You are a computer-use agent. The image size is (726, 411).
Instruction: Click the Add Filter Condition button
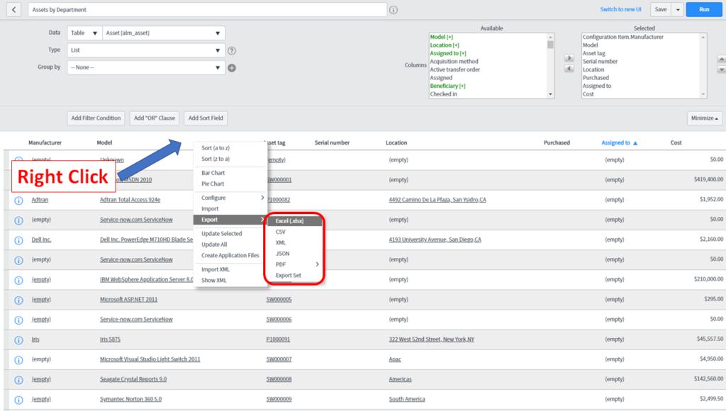tap(96, 118)
